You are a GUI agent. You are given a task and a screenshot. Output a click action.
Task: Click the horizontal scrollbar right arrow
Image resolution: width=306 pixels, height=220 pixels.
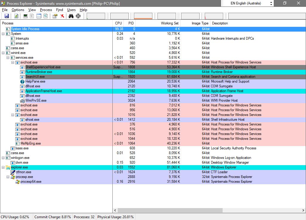(x=303, y=210)
